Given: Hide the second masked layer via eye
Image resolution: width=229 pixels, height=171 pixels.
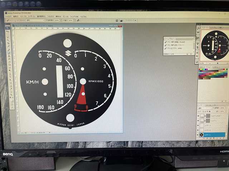Looking at the screenshot, I should [x=198, y=121].
